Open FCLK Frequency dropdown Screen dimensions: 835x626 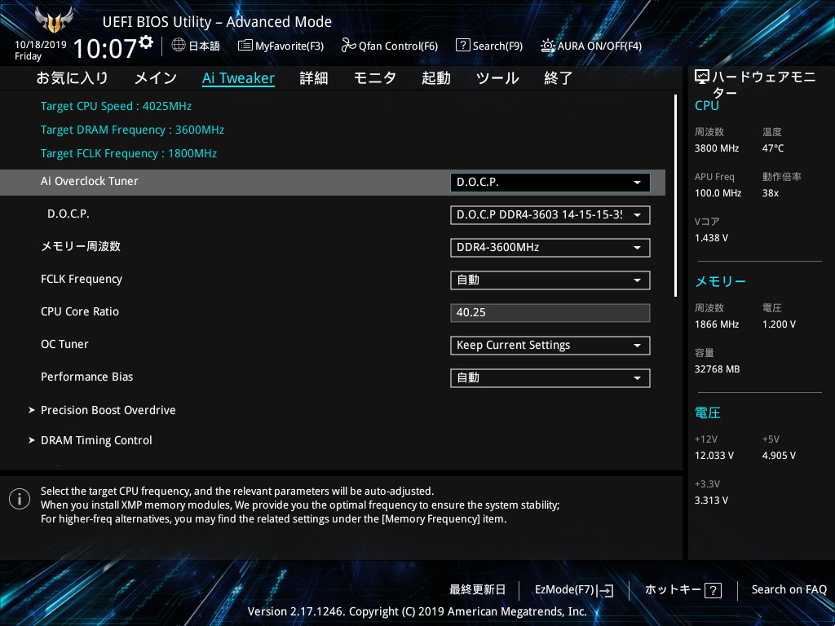point(550,280)
